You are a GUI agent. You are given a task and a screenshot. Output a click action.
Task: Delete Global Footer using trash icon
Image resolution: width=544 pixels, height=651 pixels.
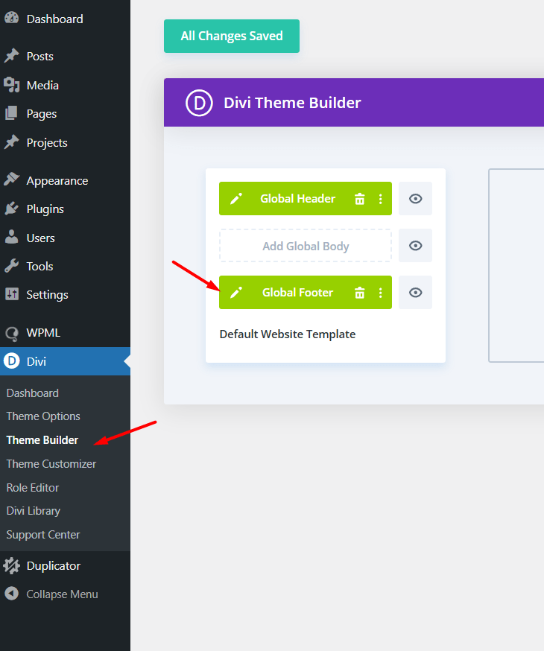tap(360, 293)
